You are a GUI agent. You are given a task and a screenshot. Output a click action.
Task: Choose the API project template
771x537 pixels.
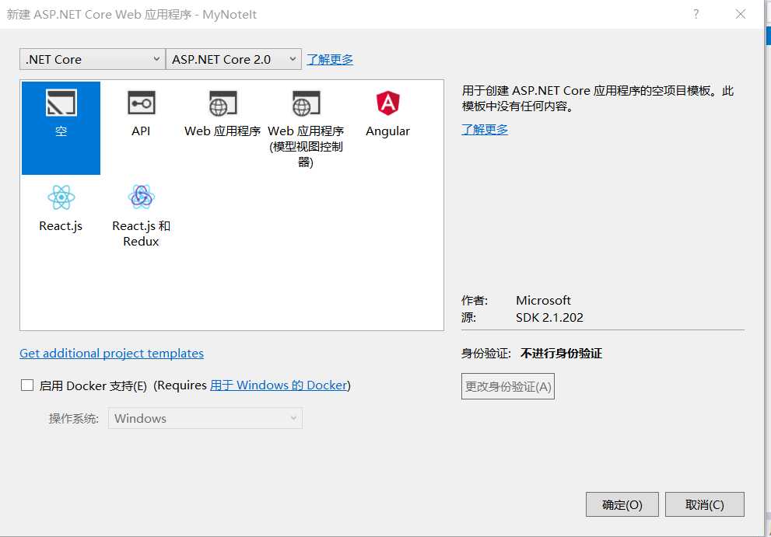pos(141,114)
